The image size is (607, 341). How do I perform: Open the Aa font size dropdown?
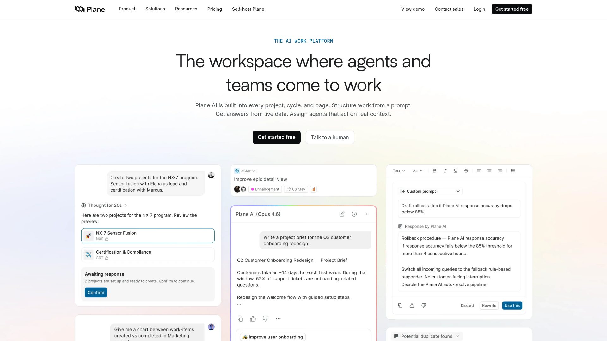(418, 171)
